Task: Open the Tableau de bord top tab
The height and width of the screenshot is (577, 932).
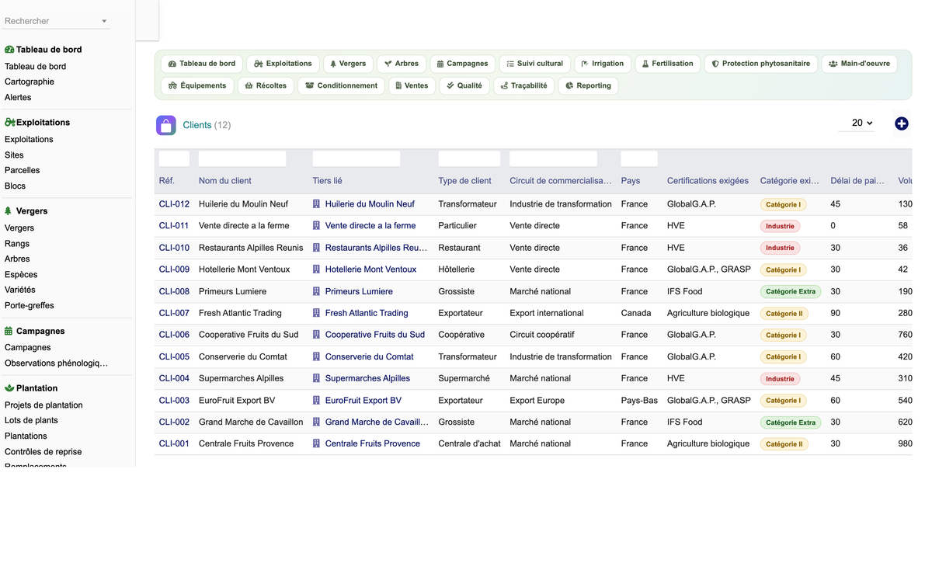Action: point(202,64)
